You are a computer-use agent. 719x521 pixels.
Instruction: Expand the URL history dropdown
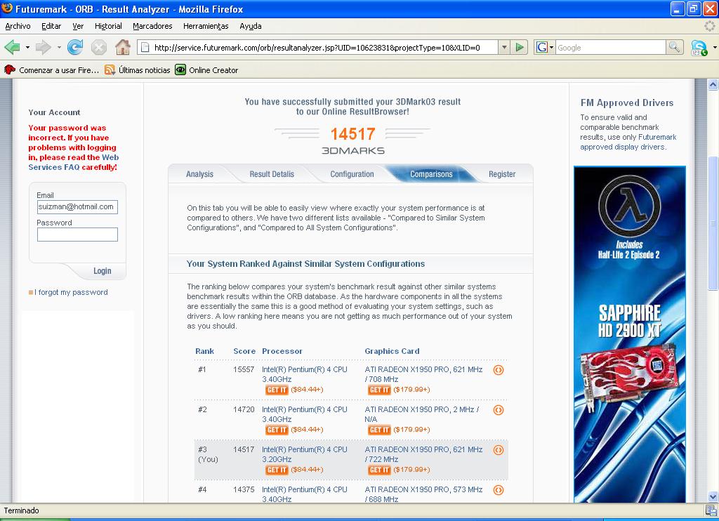pos(504,47)
